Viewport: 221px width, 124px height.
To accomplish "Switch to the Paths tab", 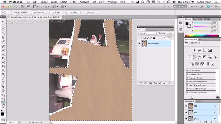I will point(199,101).
